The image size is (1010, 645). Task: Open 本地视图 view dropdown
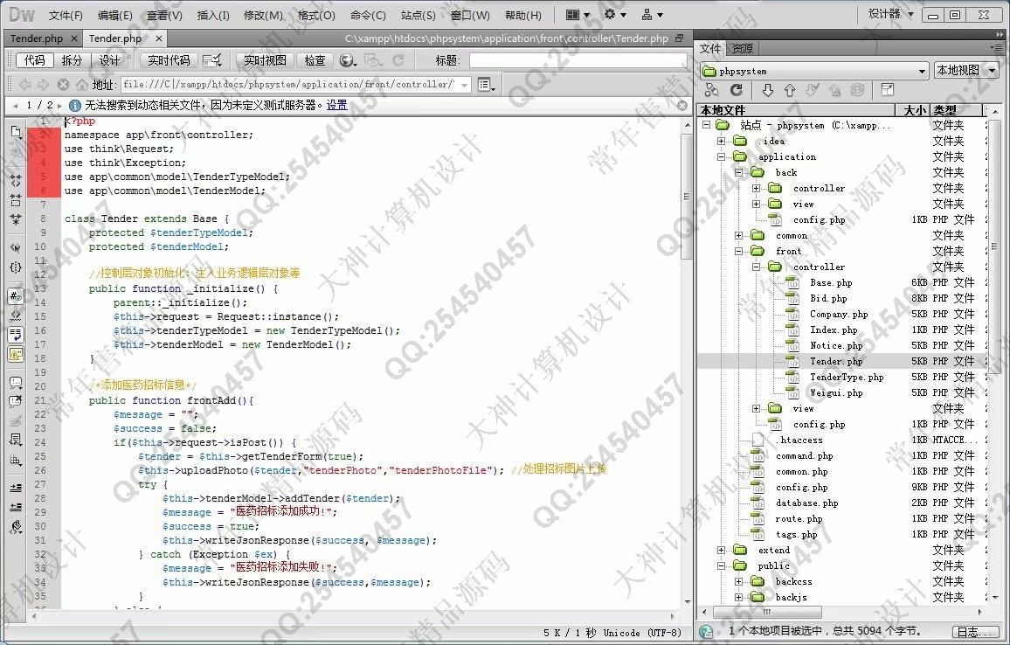tap(966, 70)
